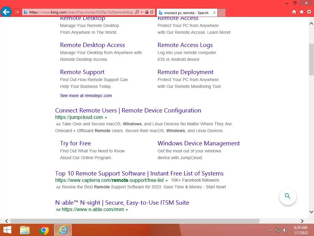Go back using the browser back arrow

[6, 12]
